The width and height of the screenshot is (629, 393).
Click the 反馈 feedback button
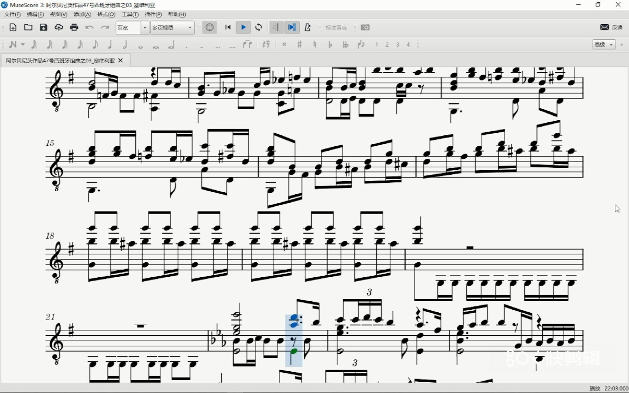click(x=612, y=27)
